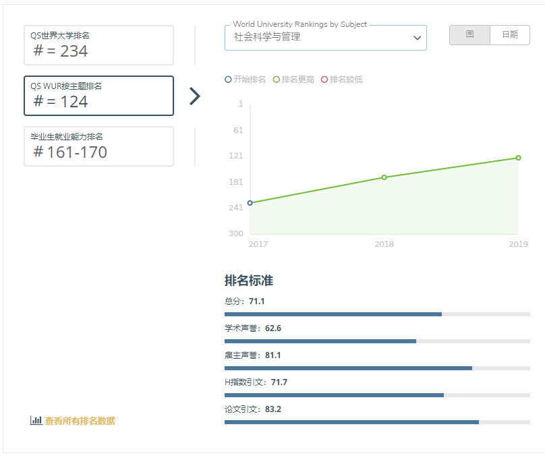Open 查看所有排名数据 link

80,421
